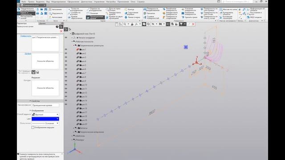Toggle visibility eye for шп.3

[66, 57]
